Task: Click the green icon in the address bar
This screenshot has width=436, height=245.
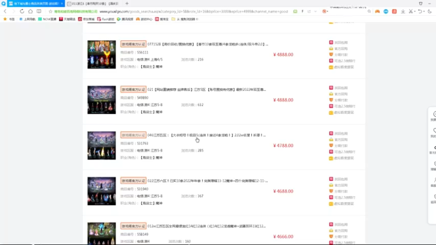Action: (x=295, y=11)
